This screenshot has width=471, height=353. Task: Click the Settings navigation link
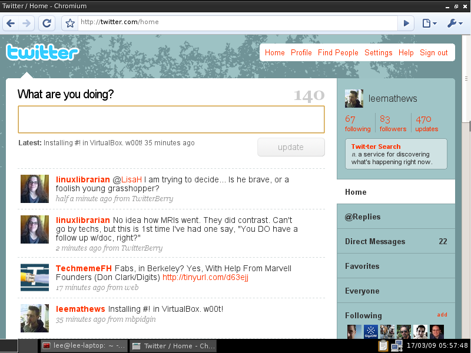coord(378,52)
